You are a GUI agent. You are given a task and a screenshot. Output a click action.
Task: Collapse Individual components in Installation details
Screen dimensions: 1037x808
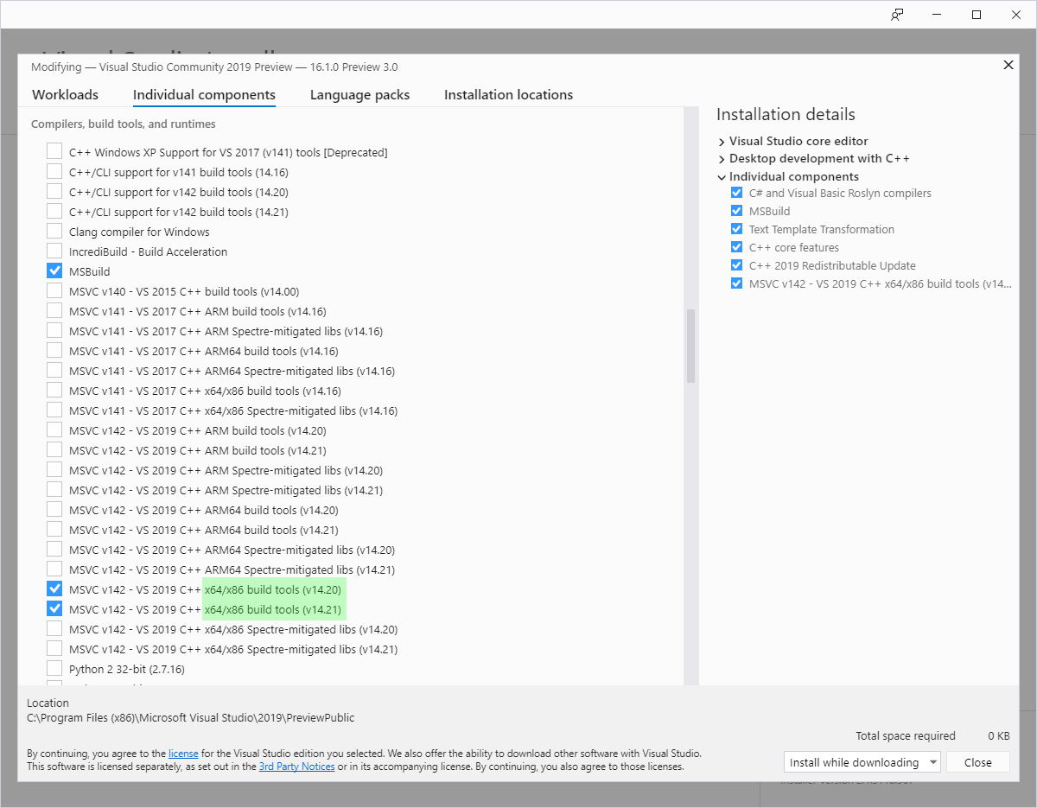(722, 177)
